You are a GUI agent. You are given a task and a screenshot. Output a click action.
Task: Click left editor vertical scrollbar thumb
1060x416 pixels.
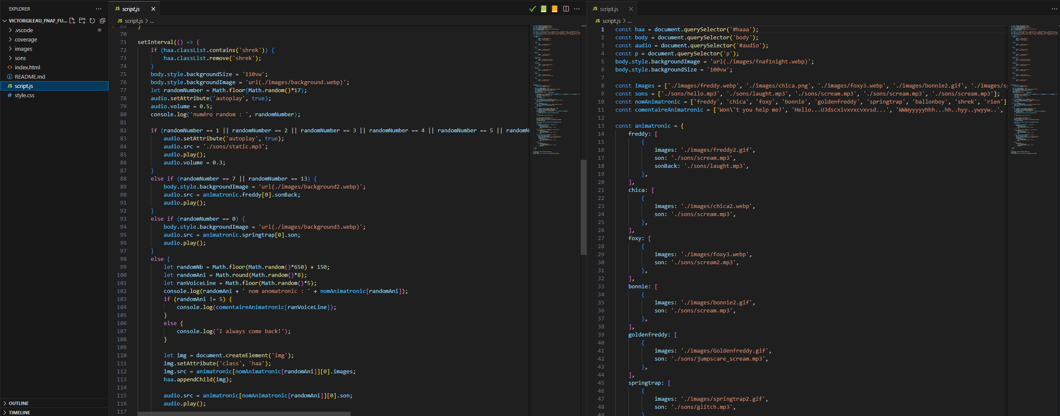(x=584, y=207)
